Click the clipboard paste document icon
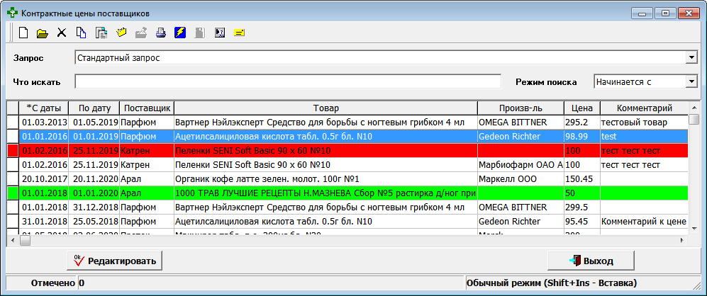 click(x=101, y=33)
